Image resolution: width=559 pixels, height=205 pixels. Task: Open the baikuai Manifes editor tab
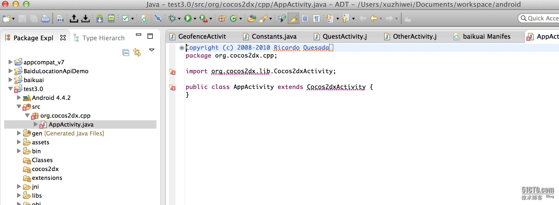(482, 36)
